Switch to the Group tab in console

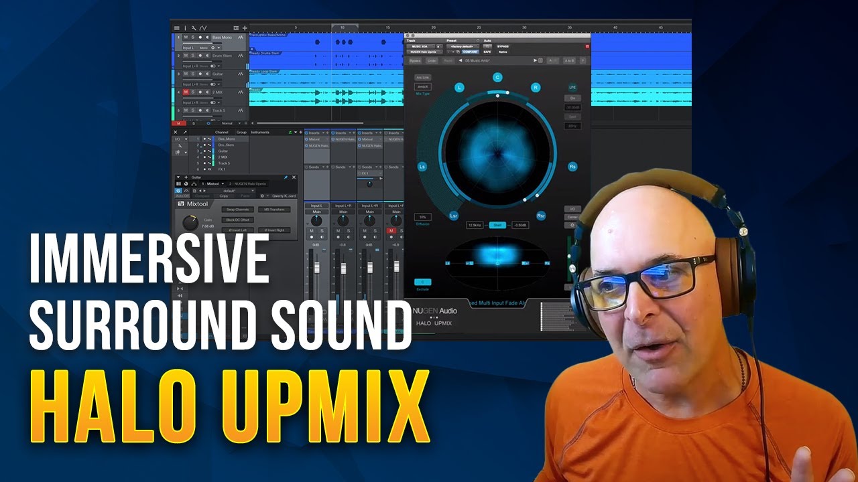pyautogui.click(x=241, y=133)
